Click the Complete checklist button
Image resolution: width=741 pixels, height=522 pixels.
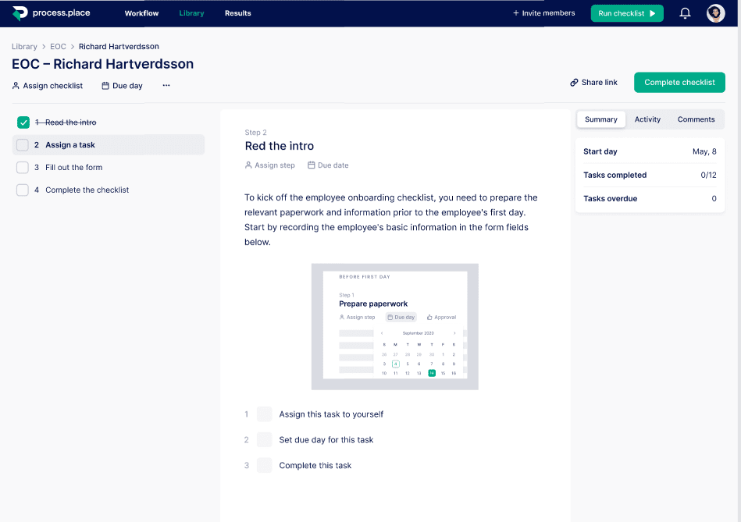click(x=679, y=82)
